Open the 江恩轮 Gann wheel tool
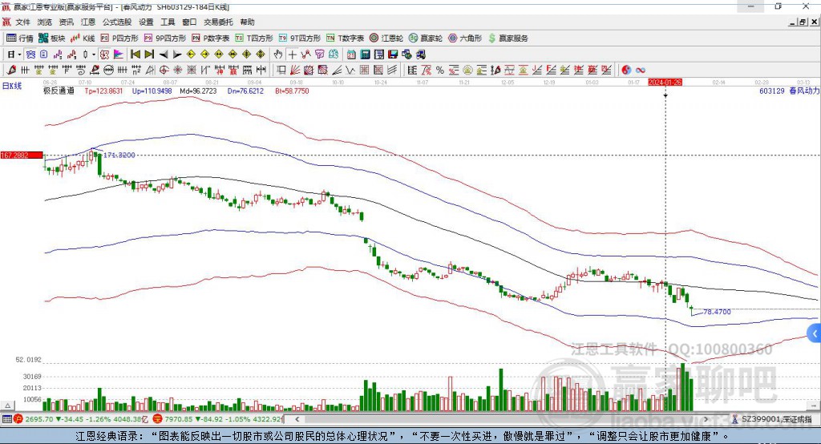Viewport: 821px width, 444px height. (x=386, y=38)
